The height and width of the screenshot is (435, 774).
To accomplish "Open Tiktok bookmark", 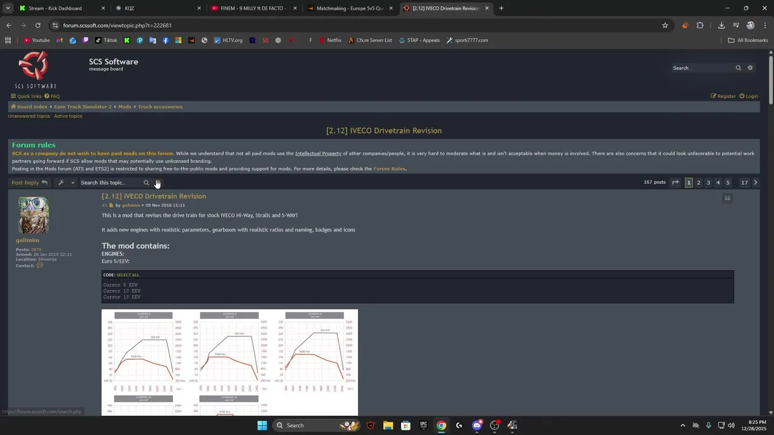I will pyautogui.click(x=106, y=40).
